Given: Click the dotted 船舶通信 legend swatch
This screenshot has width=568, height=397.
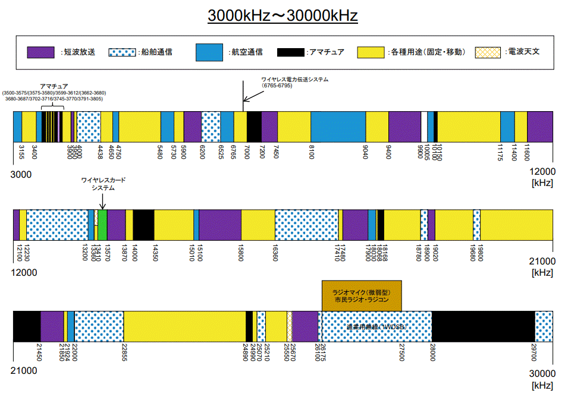Looking at the screenshot, I should 122,52.
